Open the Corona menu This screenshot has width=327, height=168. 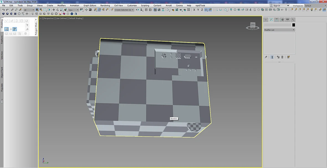coord(179,6)
